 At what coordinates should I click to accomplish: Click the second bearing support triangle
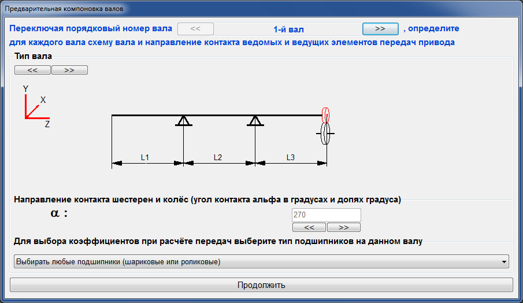[255, 121]
